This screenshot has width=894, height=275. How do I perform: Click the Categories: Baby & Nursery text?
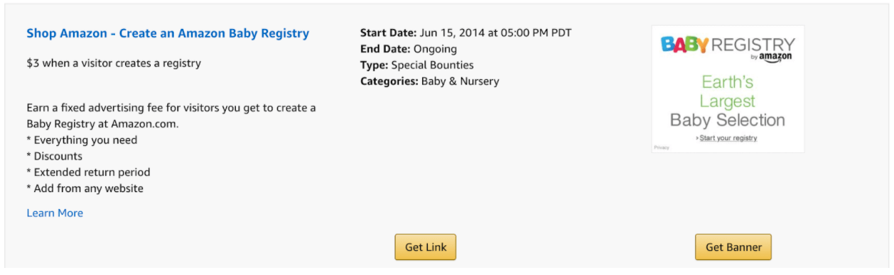click(430, 82)
